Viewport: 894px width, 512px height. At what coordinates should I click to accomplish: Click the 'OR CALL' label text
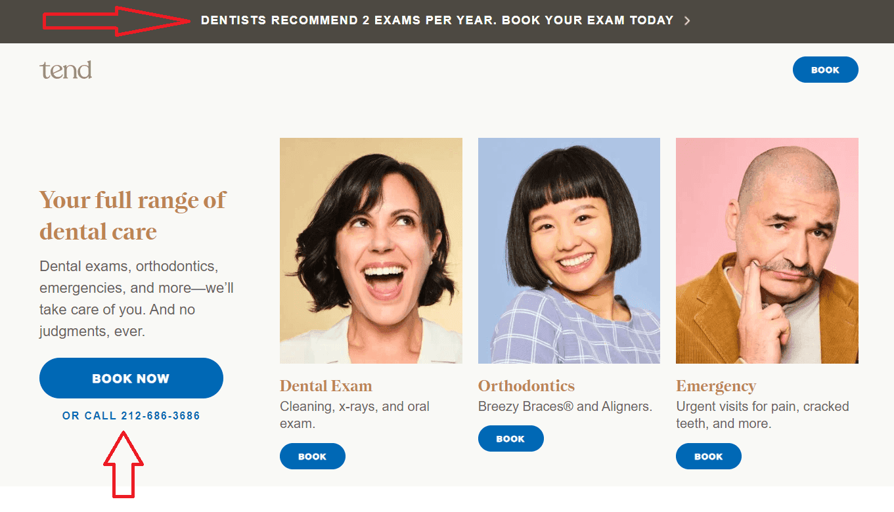point(87,416)
